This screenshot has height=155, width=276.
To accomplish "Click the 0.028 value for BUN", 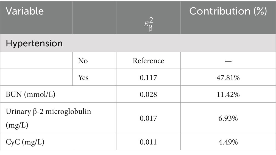I will click(x=148, y=94).
